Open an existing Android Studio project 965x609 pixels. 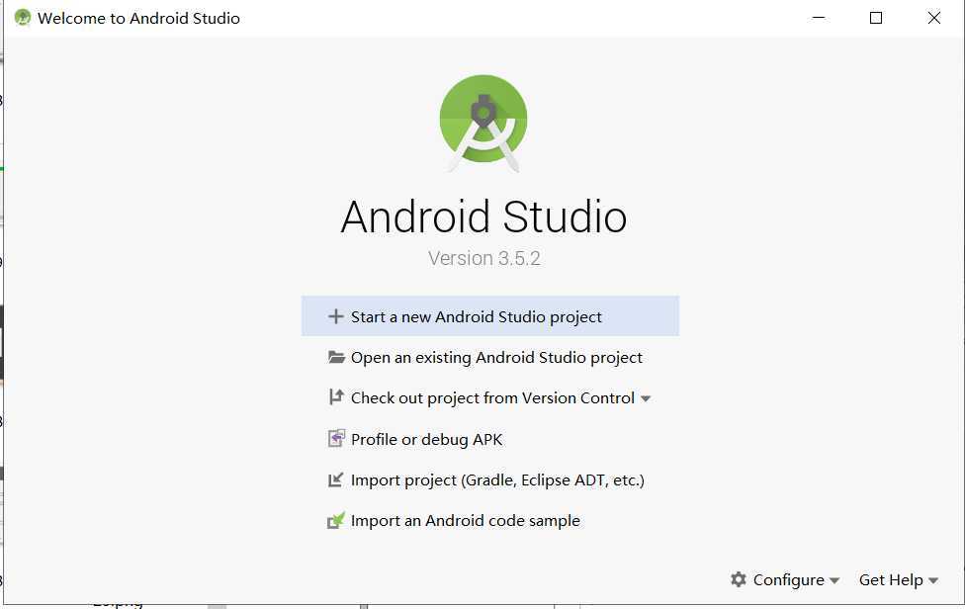pyautogui.click(x=489, y=357)
